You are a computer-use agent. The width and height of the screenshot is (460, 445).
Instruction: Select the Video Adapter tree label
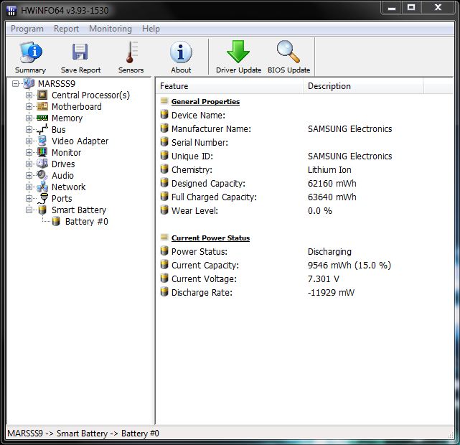pyautogui.click(x=80, y=141)
